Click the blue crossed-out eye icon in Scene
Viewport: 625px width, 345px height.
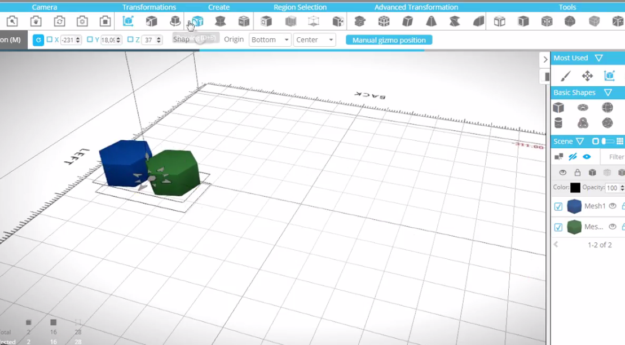click(x=573, y=157)
